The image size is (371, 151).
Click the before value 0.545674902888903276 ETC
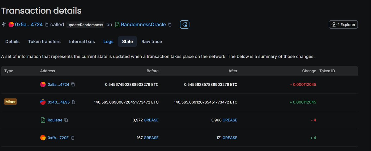132,84
